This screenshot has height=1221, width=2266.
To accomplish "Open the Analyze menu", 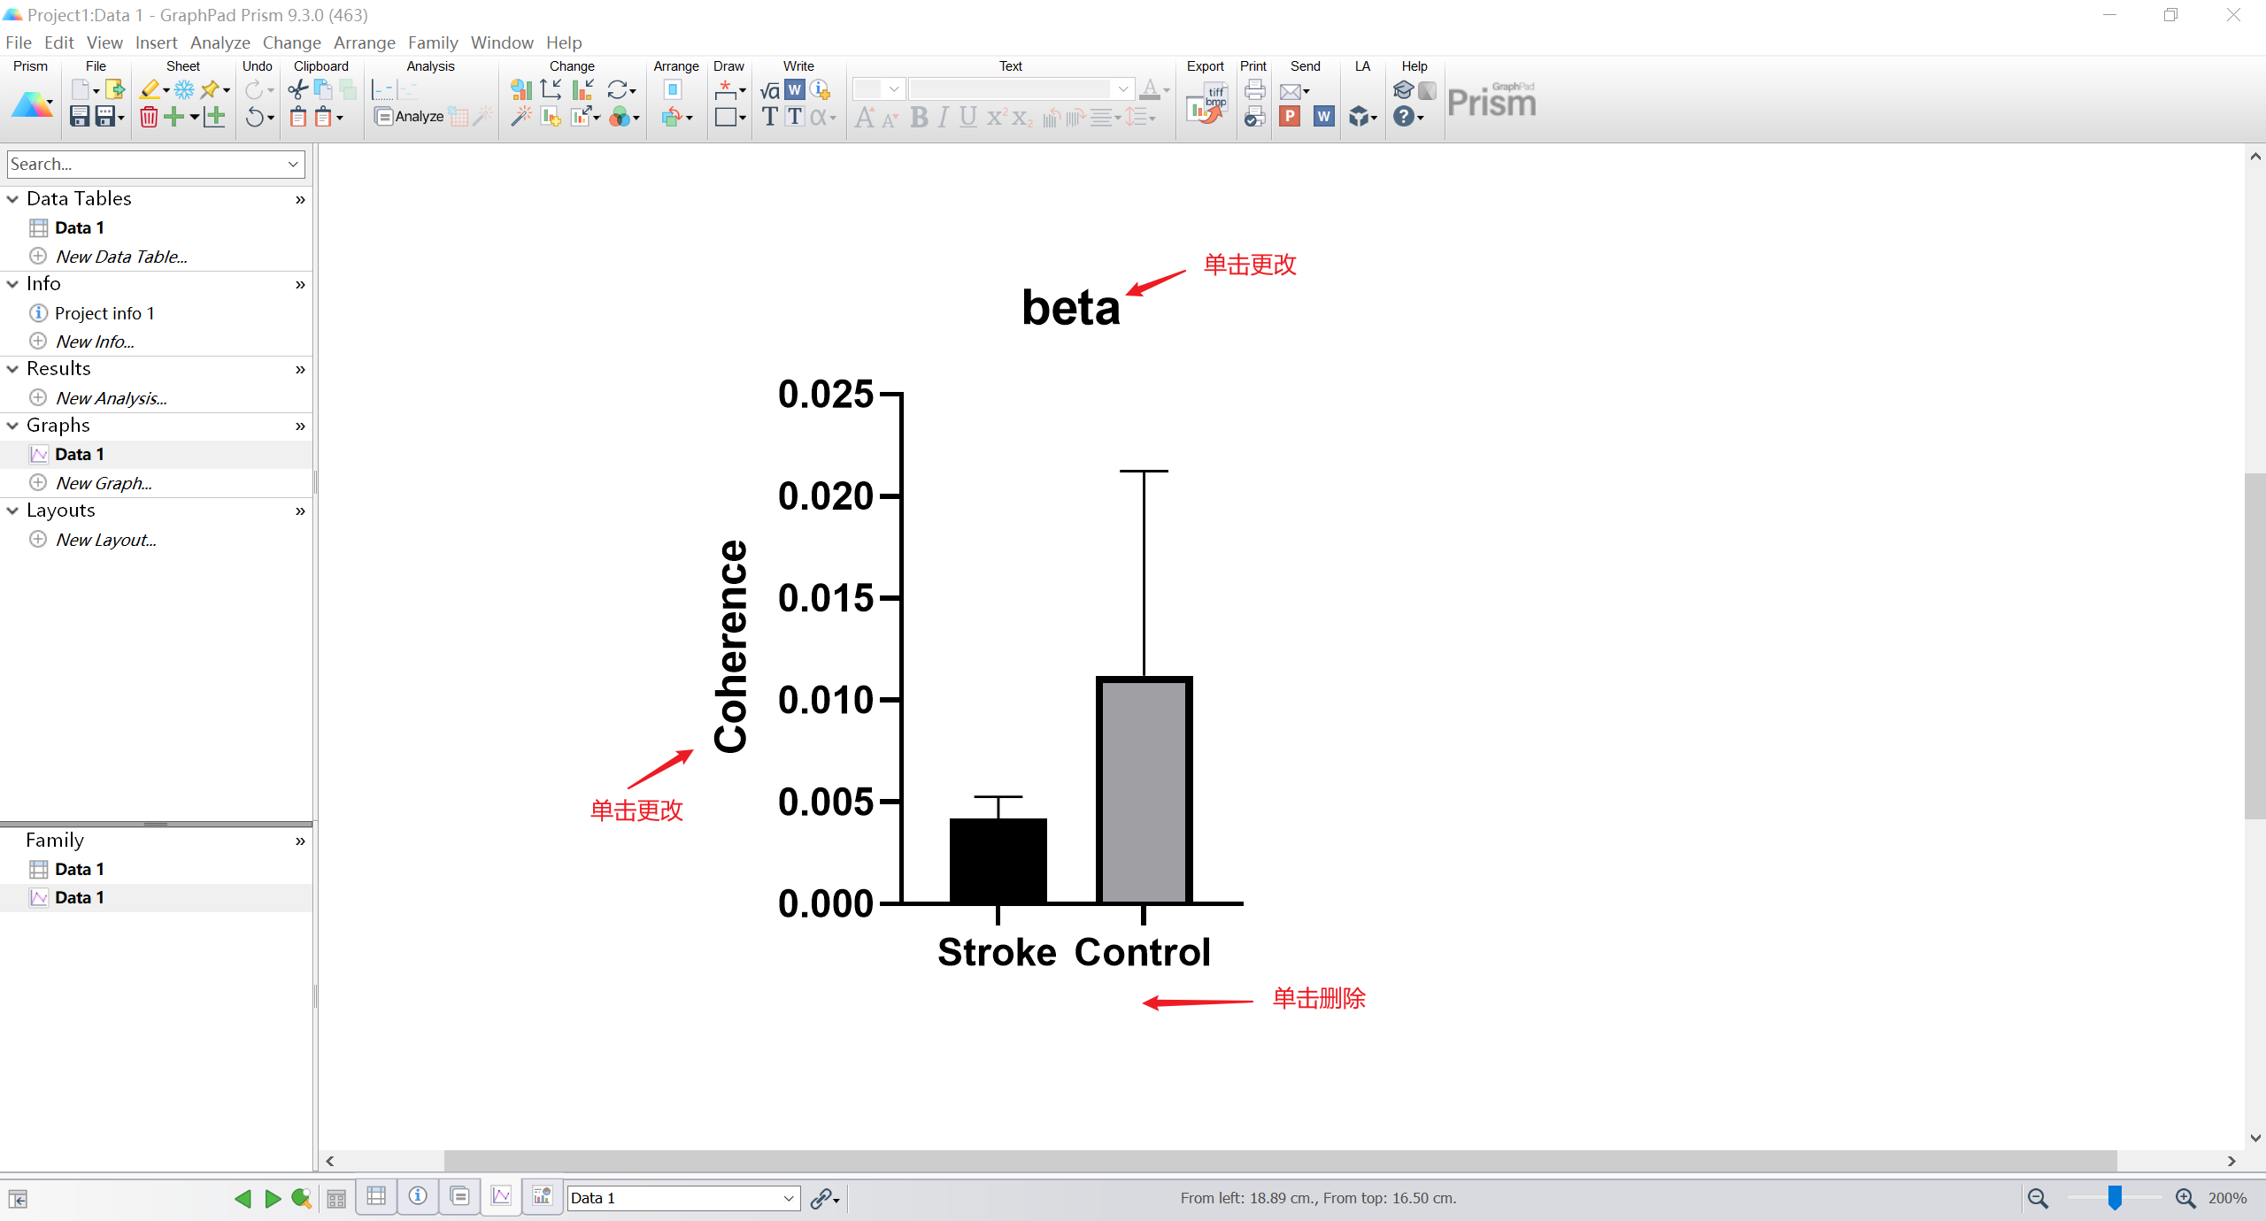I will pyautogui.click(x=220, y=42).
